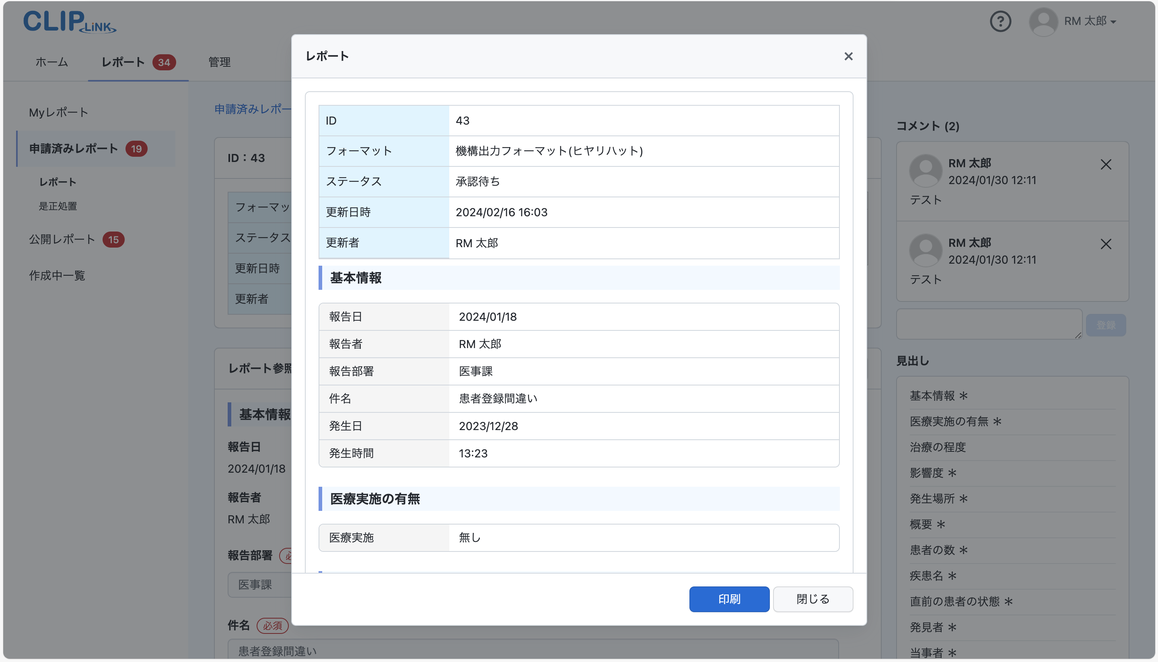Click the 登録 comment button

coord(1106,324)
